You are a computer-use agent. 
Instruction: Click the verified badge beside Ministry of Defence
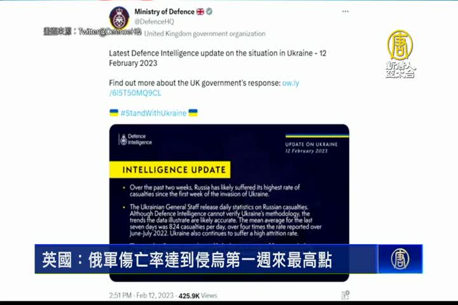click(209, 11)
